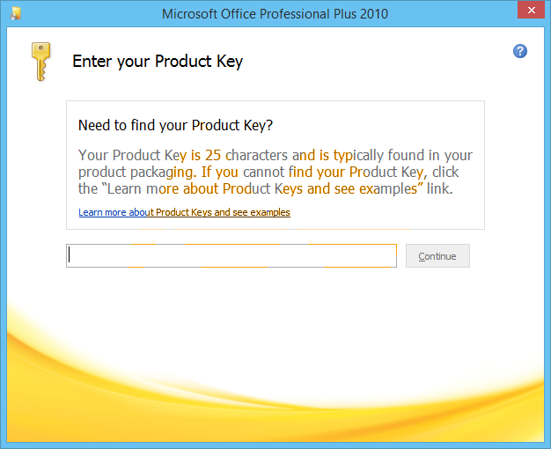Click the Office setup icon in title bar
551x449 pixels.
(16, 14)
